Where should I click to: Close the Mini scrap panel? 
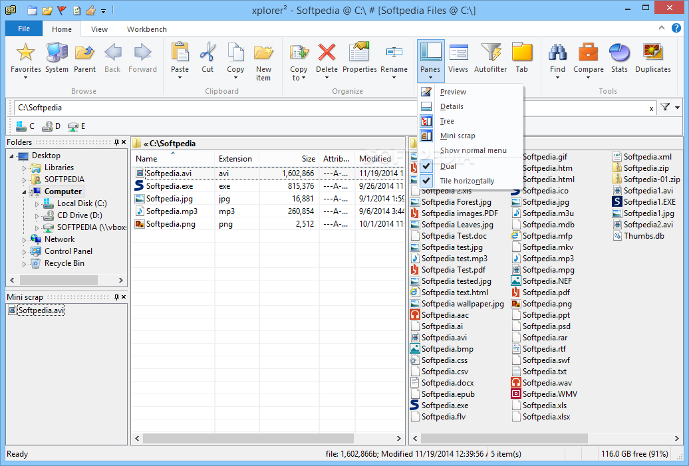click(124, 297)
